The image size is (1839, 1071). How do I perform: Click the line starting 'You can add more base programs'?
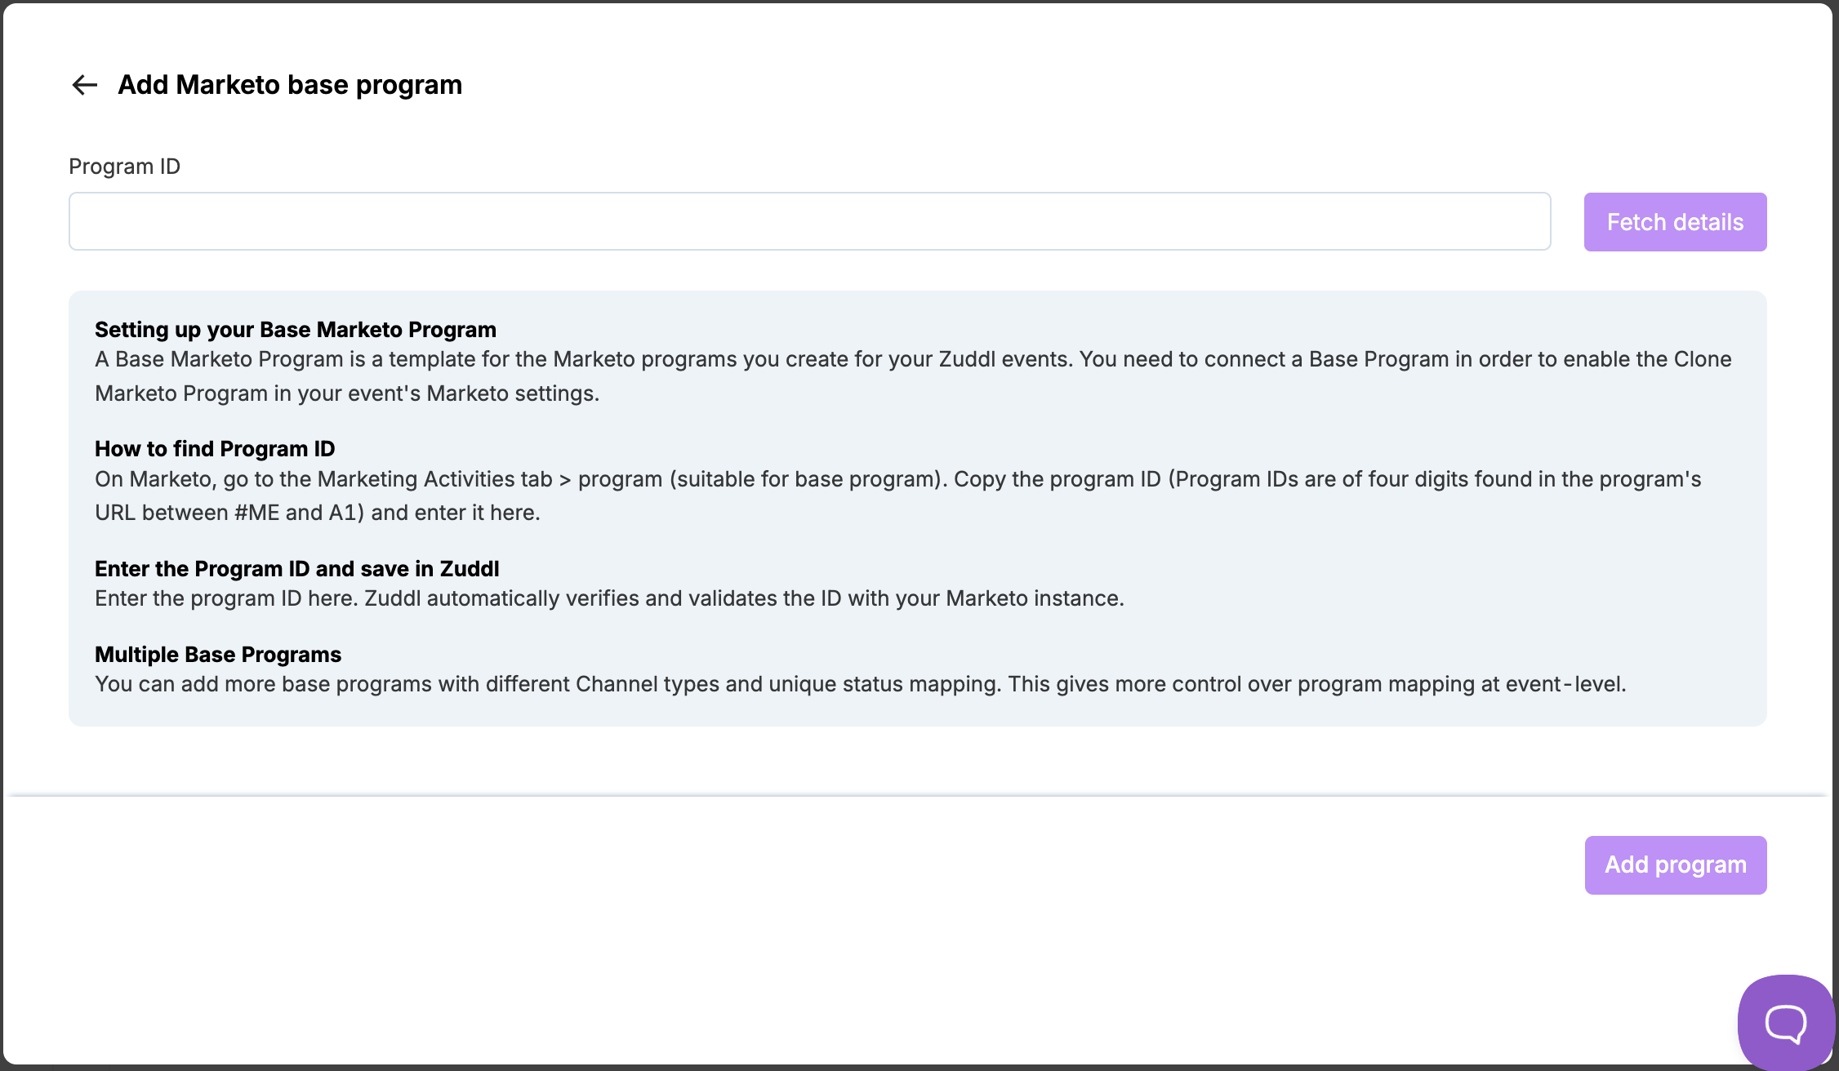click(861, 684)
